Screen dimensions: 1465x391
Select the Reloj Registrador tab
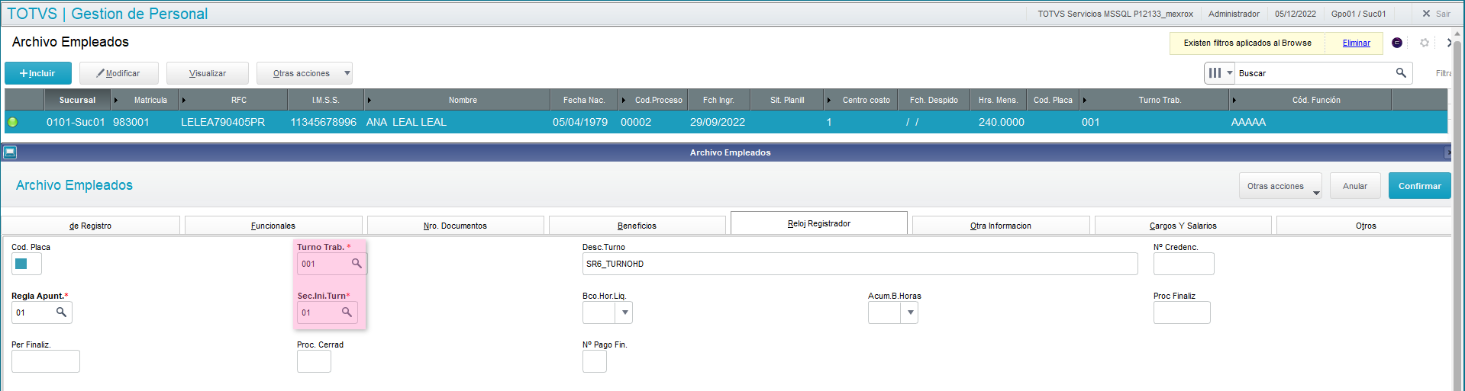click(819, 223)
